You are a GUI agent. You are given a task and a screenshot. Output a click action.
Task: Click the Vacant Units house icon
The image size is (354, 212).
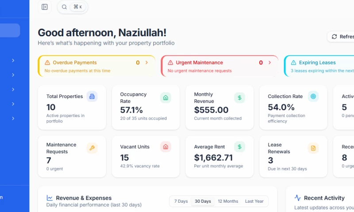[165, 147]
